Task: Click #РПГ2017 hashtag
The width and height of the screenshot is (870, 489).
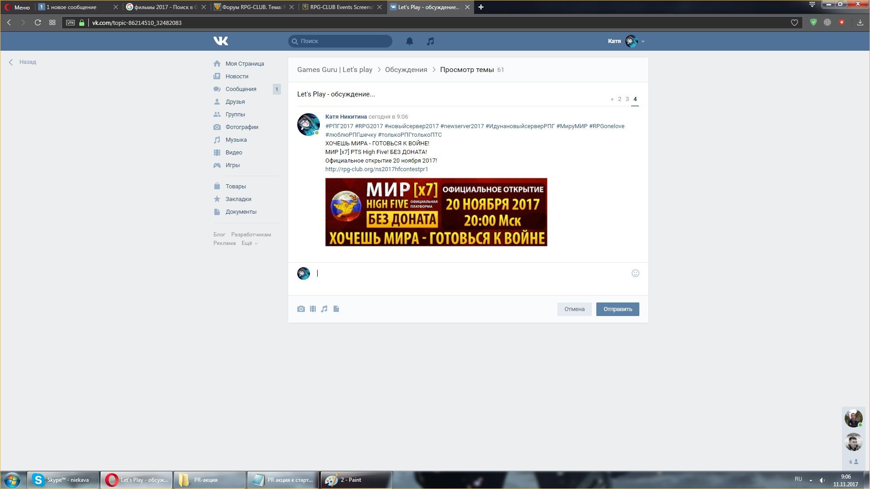Action: tap(339, 126)
